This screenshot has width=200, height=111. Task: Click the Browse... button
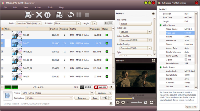pos(82,98)
